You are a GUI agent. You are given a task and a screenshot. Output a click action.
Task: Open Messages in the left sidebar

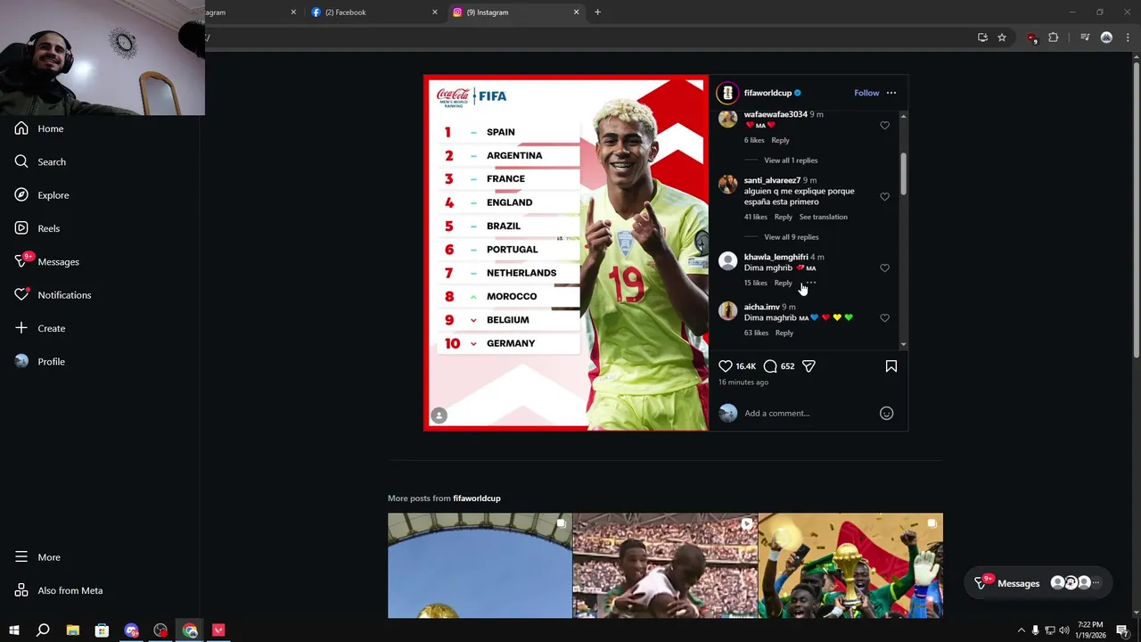pyautogui.click(x=47, y=261)
